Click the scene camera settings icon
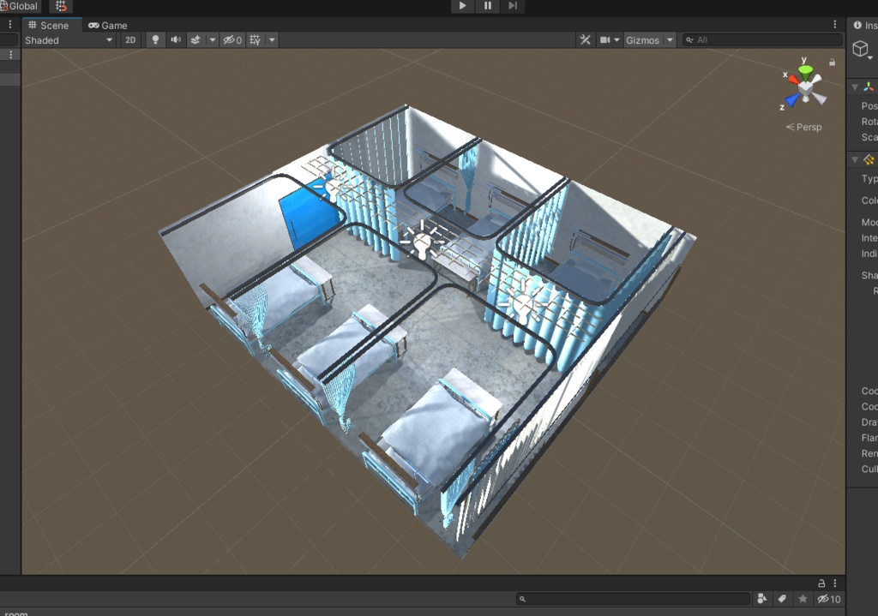 (606, 39)
